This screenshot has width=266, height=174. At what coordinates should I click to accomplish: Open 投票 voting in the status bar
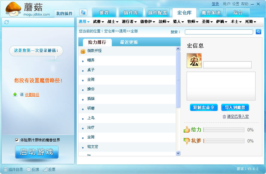(x=49, y=169)
